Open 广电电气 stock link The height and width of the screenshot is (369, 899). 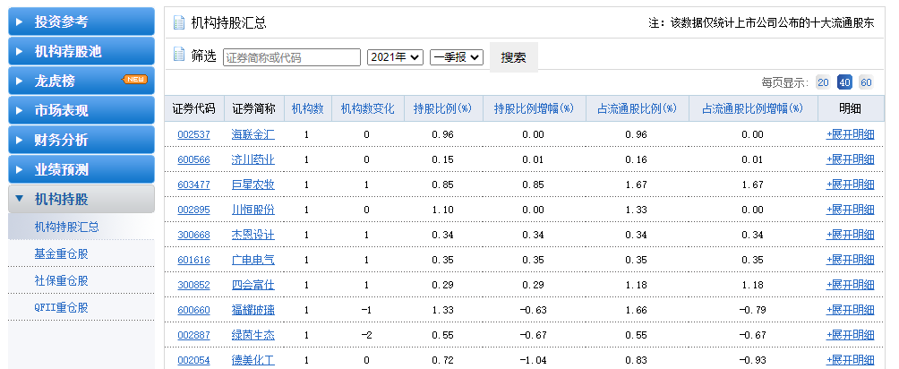point(253,260)
